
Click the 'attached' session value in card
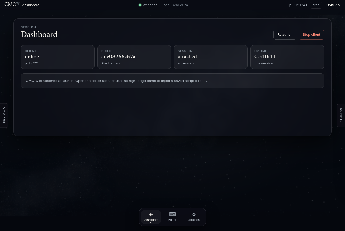pyautogui.click(x=187, y=56)
